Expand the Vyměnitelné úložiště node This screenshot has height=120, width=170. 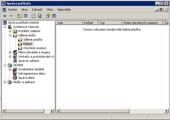10,69
